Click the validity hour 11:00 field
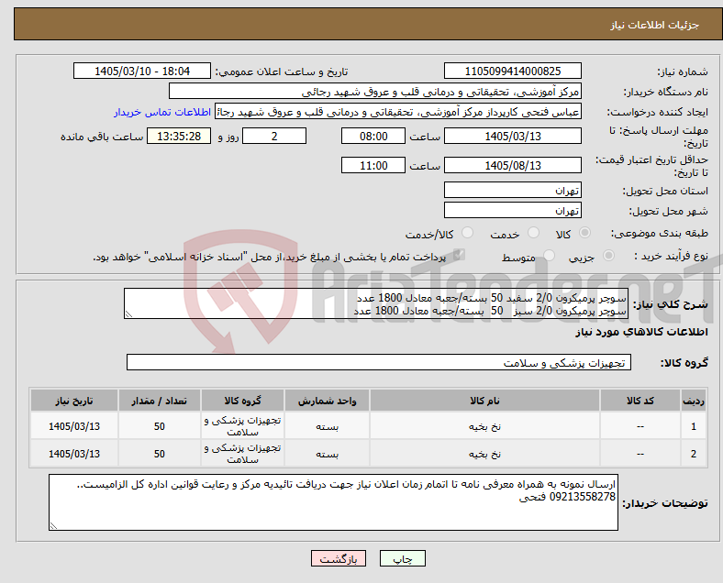Screen dimensions: 723x583 [373, 165]
